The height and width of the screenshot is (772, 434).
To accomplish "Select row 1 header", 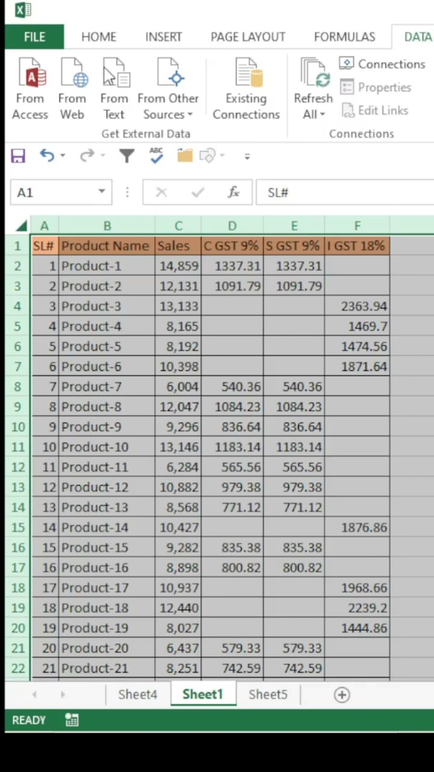I will click(x=17, y=246).
